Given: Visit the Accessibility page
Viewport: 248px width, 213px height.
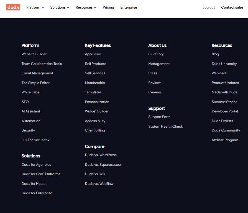Looking at the screenshot, I should click(x=95, y=121).
